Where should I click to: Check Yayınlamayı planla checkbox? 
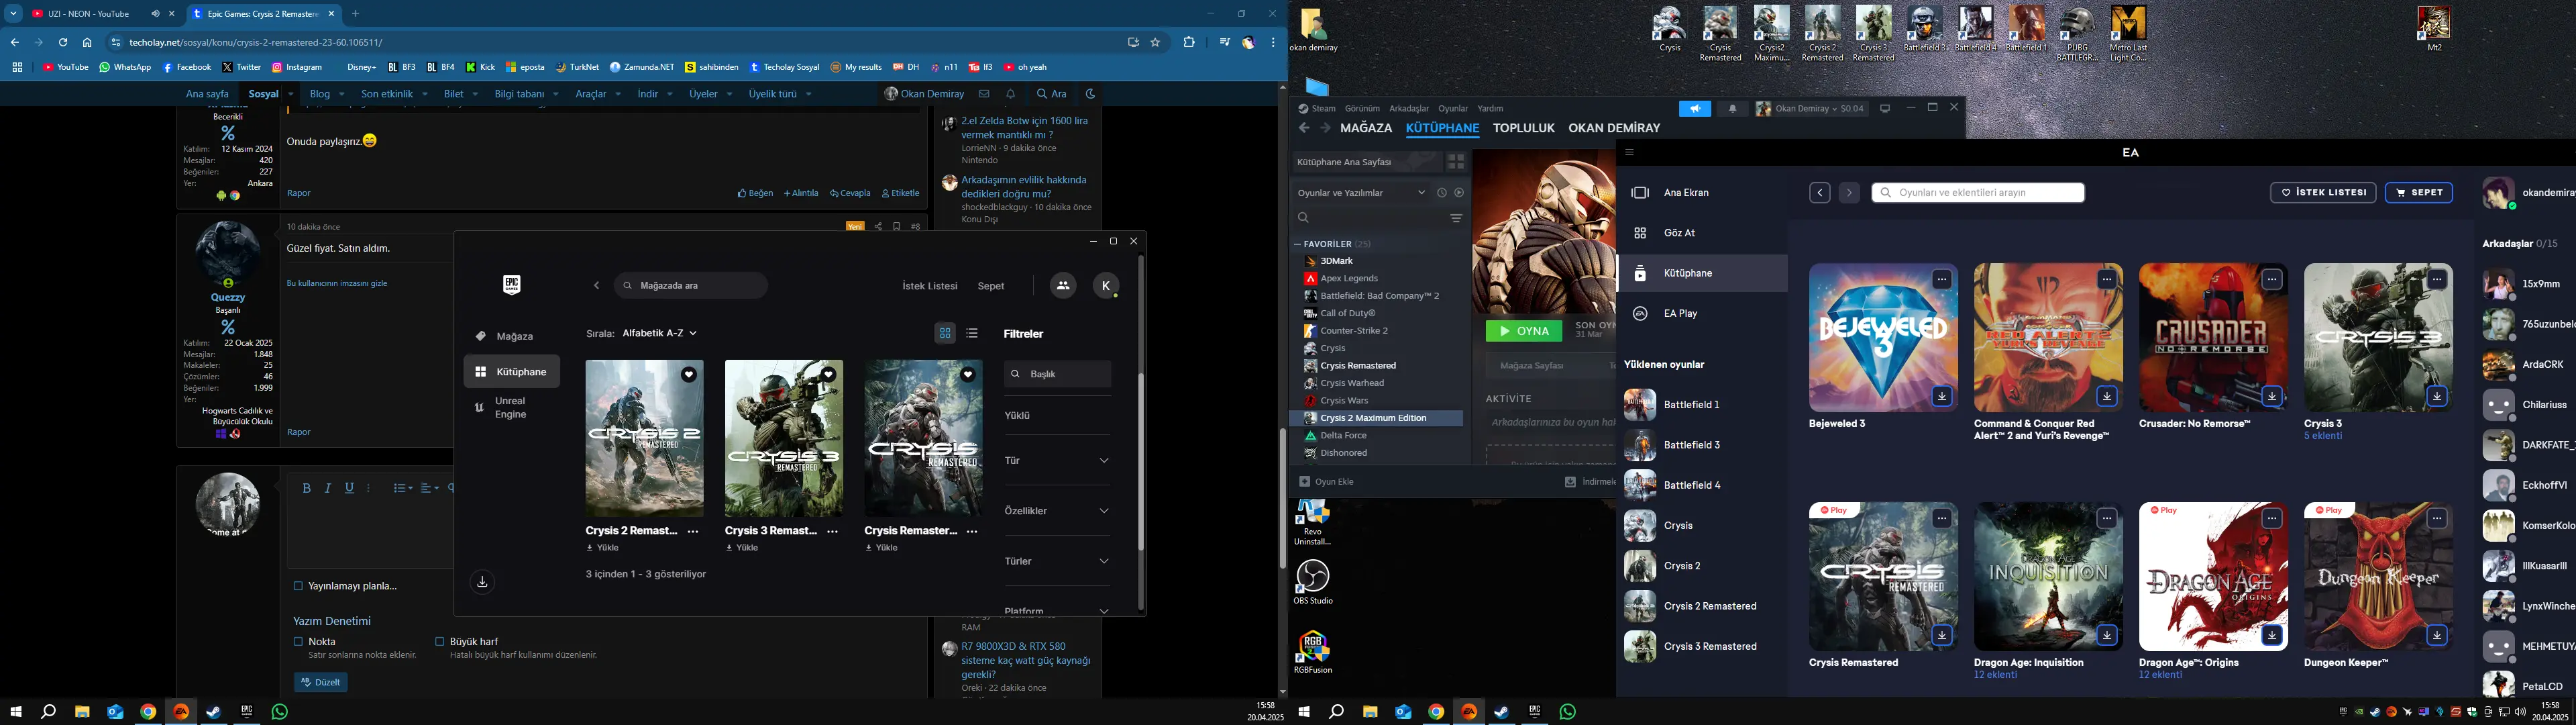[x=298, y=586]
